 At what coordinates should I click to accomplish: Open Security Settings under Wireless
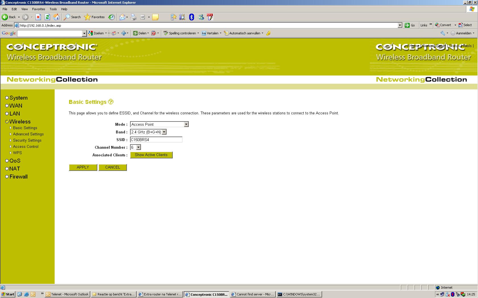click(27, 140)
